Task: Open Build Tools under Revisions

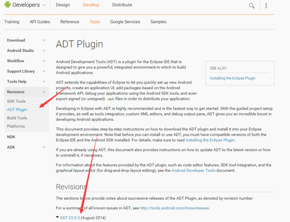Action: coord(17,118)
